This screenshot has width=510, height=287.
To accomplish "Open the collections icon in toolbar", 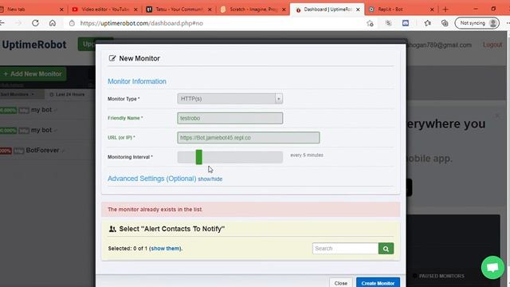I will 445,23.
